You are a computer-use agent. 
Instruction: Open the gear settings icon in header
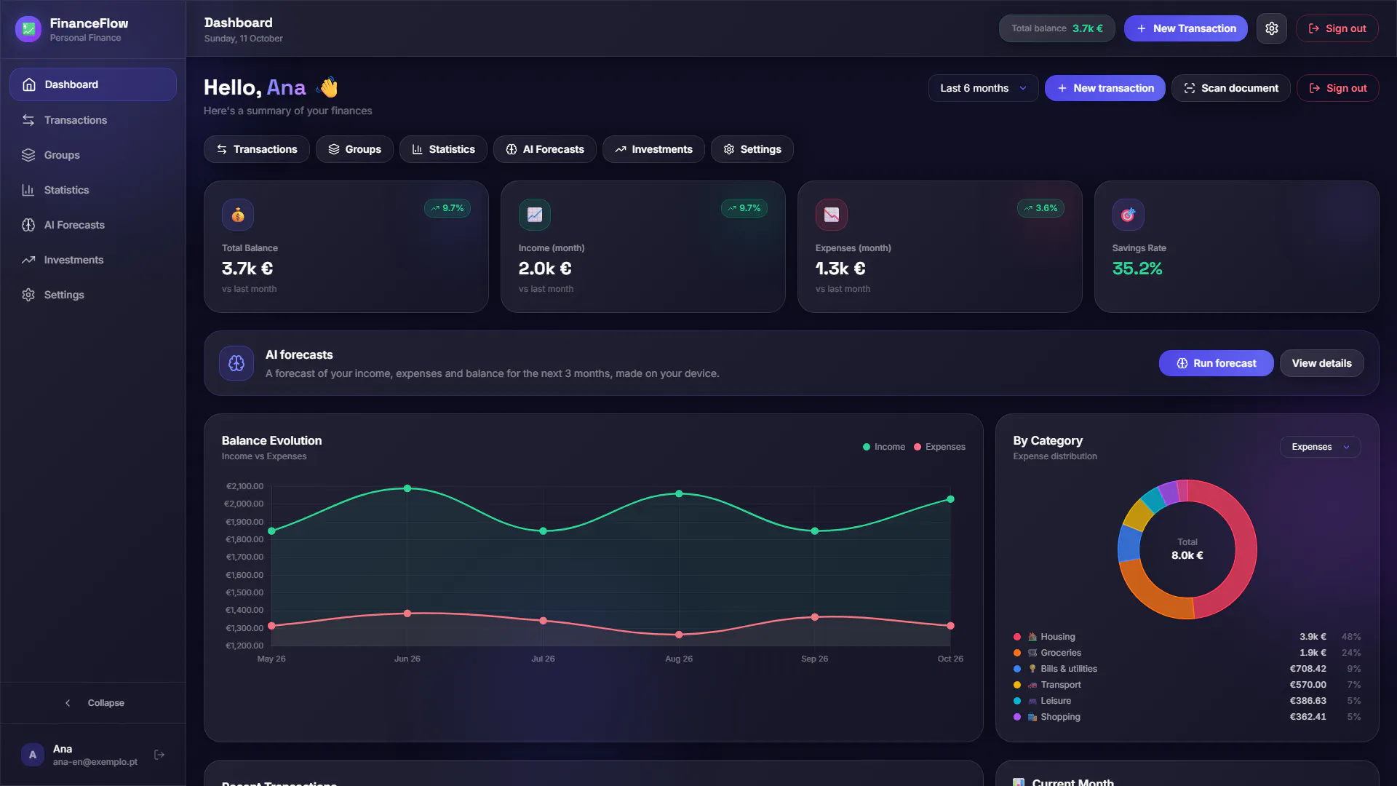click(1271, 28)
